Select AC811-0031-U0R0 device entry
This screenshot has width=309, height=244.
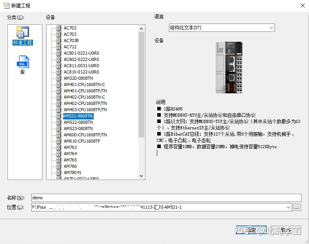tap(81, 66)
